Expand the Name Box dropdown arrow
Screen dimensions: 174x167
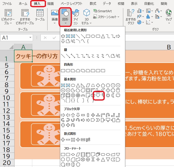[x=30, y=38]
